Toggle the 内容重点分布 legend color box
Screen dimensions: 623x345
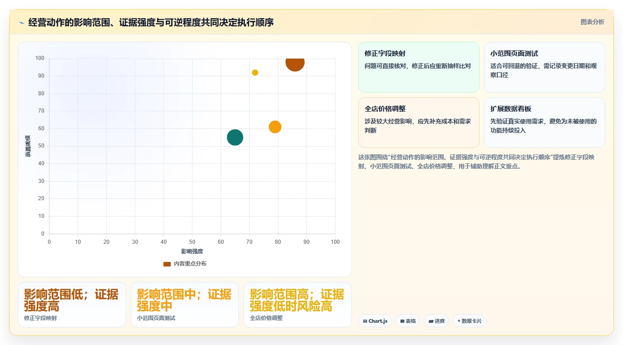pos(167,264)
